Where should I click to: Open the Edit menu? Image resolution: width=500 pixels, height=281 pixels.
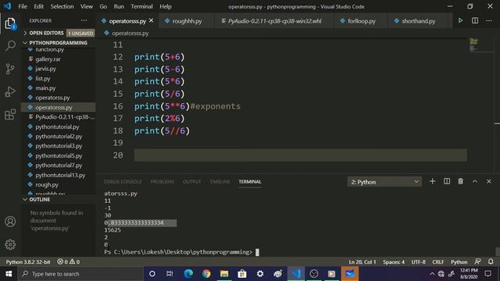pyautogui.click(x=38, y=6)
